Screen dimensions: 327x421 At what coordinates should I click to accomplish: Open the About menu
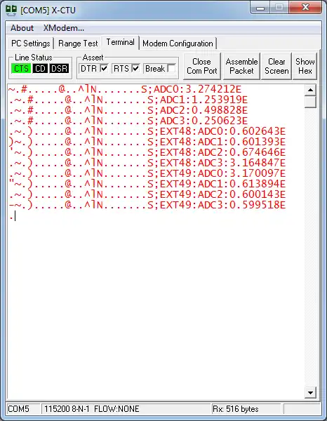click(x=22, y=28)
